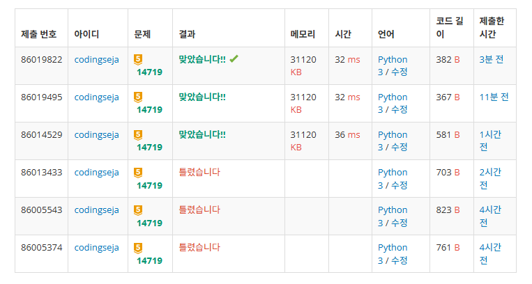Click 틀렸습니다 result for submission 86013433
Viewport: 532px width, 284px height.
[x=199, y=172]
